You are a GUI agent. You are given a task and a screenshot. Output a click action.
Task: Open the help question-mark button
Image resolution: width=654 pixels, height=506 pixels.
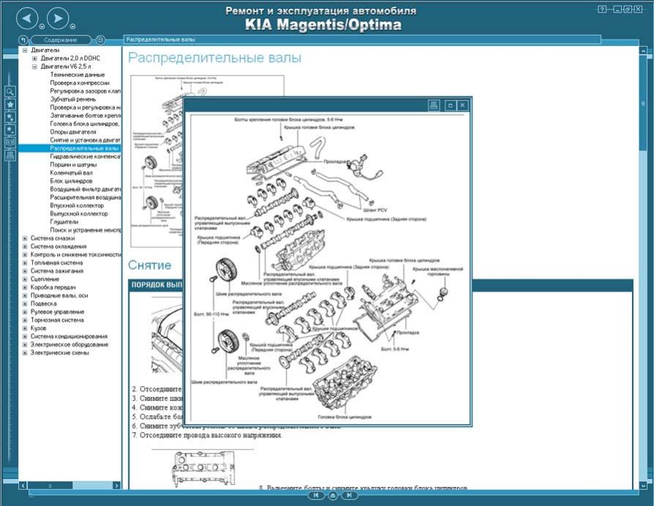(602, 10)
